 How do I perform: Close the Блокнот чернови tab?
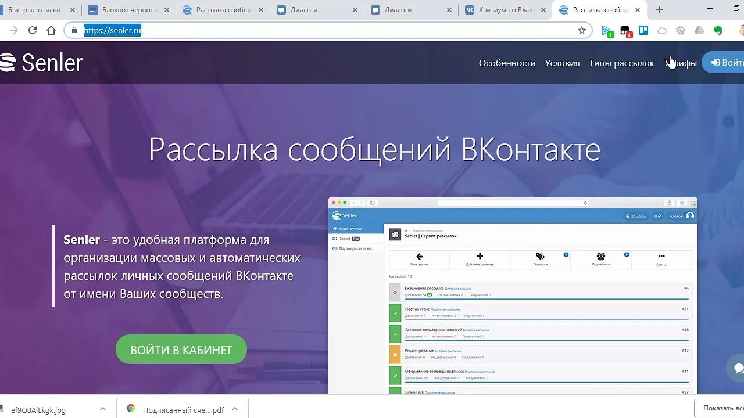click(x=167, y=10)
